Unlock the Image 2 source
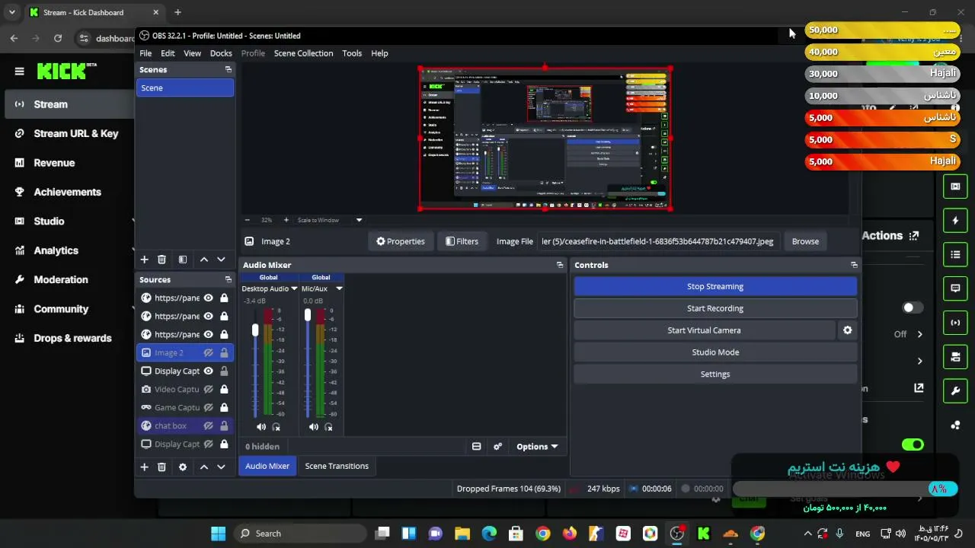975x548 pixels. 224,353
